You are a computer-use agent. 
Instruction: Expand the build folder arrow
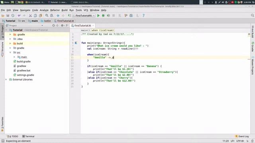point(10,43)
